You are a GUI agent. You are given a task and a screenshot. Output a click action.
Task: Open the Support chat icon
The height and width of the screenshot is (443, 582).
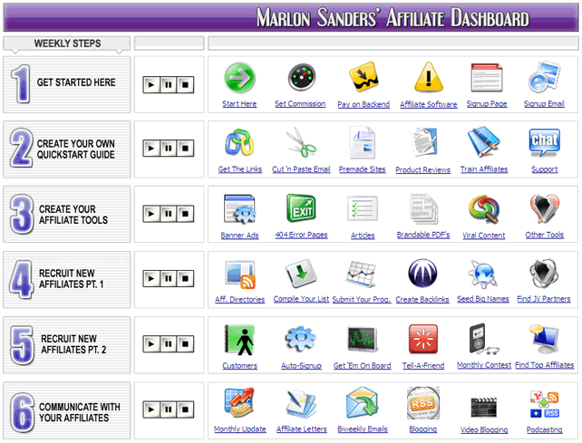pyautogui.click(x=544, y=143)
